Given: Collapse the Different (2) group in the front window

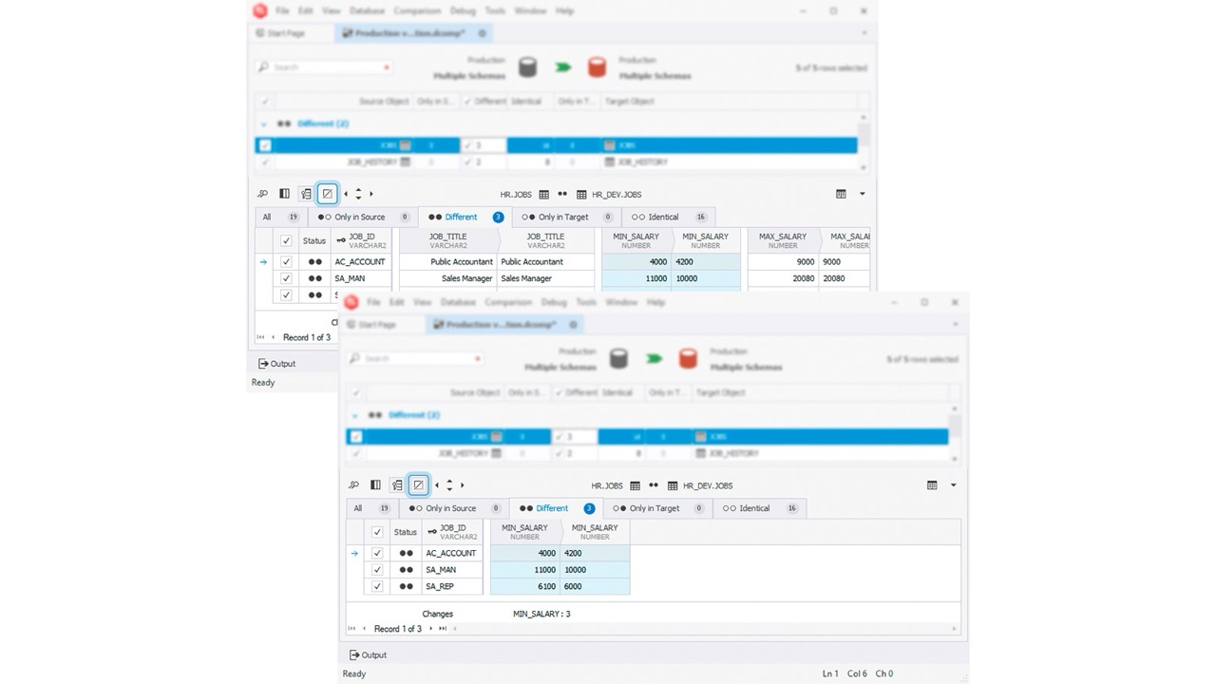Looking at the screenshot, I should coord(356,415).
